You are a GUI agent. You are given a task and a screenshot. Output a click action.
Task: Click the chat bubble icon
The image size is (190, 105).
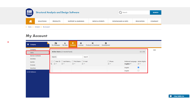(x=171, y=96)
